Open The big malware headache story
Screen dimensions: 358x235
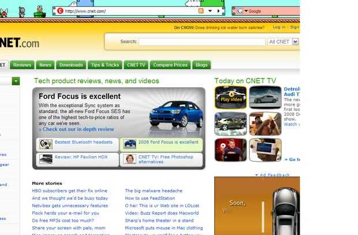[x=154, y=191]
